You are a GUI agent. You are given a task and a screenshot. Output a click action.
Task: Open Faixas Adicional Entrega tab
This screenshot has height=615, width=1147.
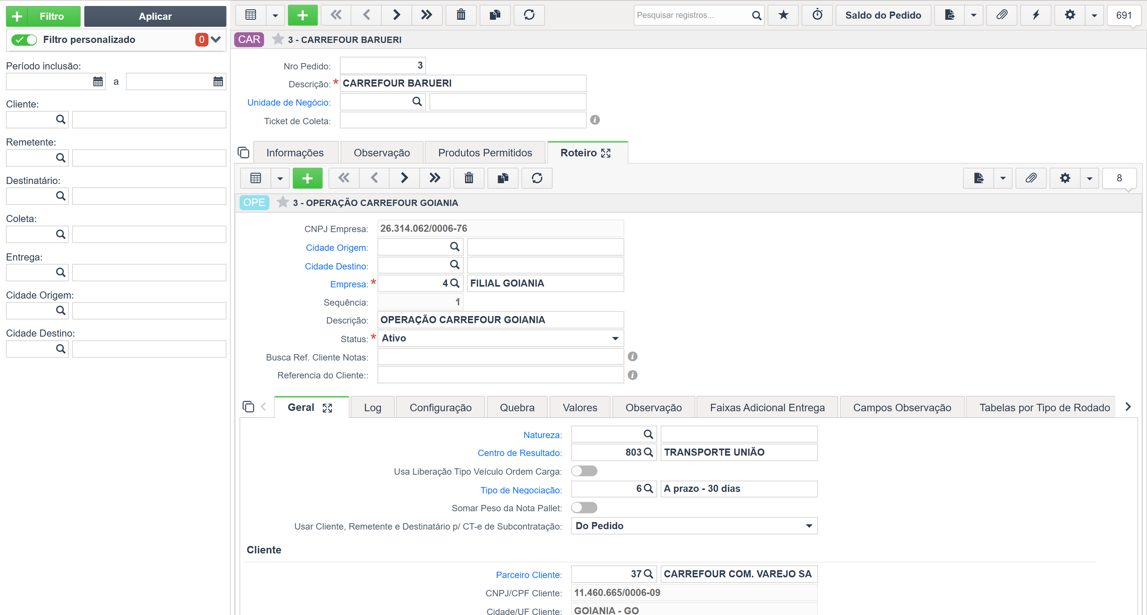tap(767, 408)
